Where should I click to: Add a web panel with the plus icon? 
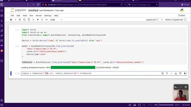pyautogui.click(x=2, y=61)
